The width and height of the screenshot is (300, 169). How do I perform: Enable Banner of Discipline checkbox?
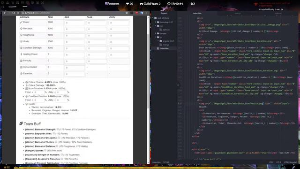[59, 138]
